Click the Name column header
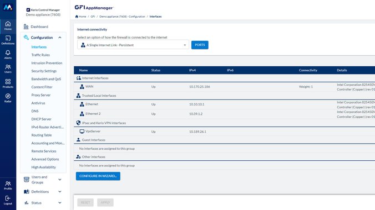The height and width of the screenshot is (210, 375). click(83, 70)
